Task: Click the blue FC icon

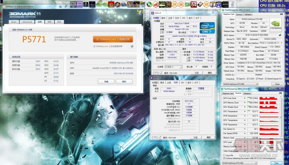Action: [x=219, y=5]
